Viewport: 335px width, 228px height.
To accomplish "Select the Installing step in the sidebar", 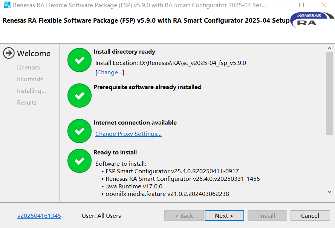I will (31, 91).
